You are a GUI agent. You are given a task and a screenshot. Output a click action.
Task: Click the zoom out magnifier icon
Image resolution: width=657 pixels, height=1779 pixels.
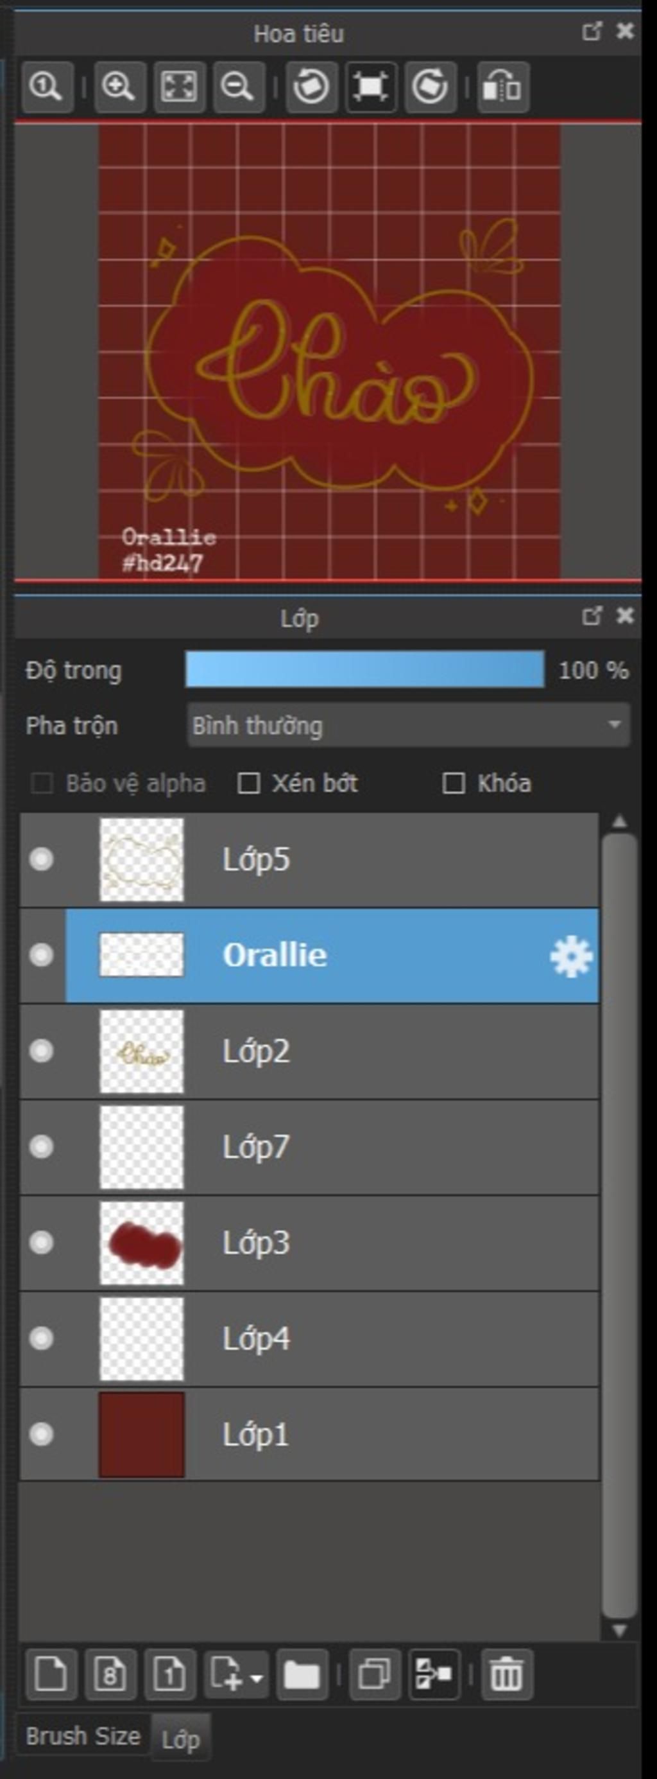[239, 87]
